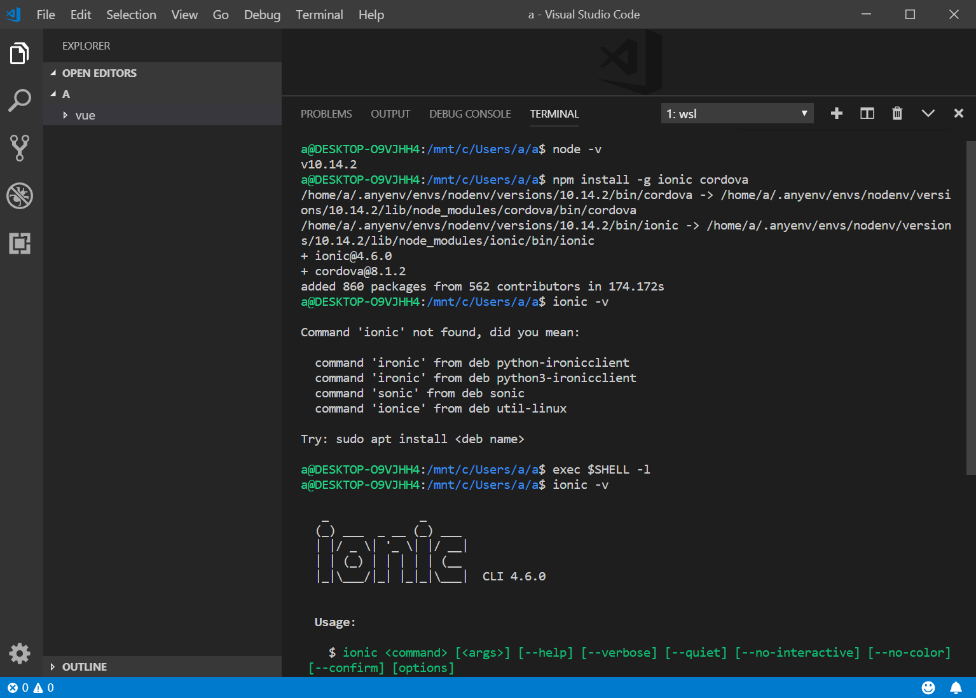The image size is (976, 698).
Task: Create a new terminal with plus icon
Action: (x=837, y=114)
